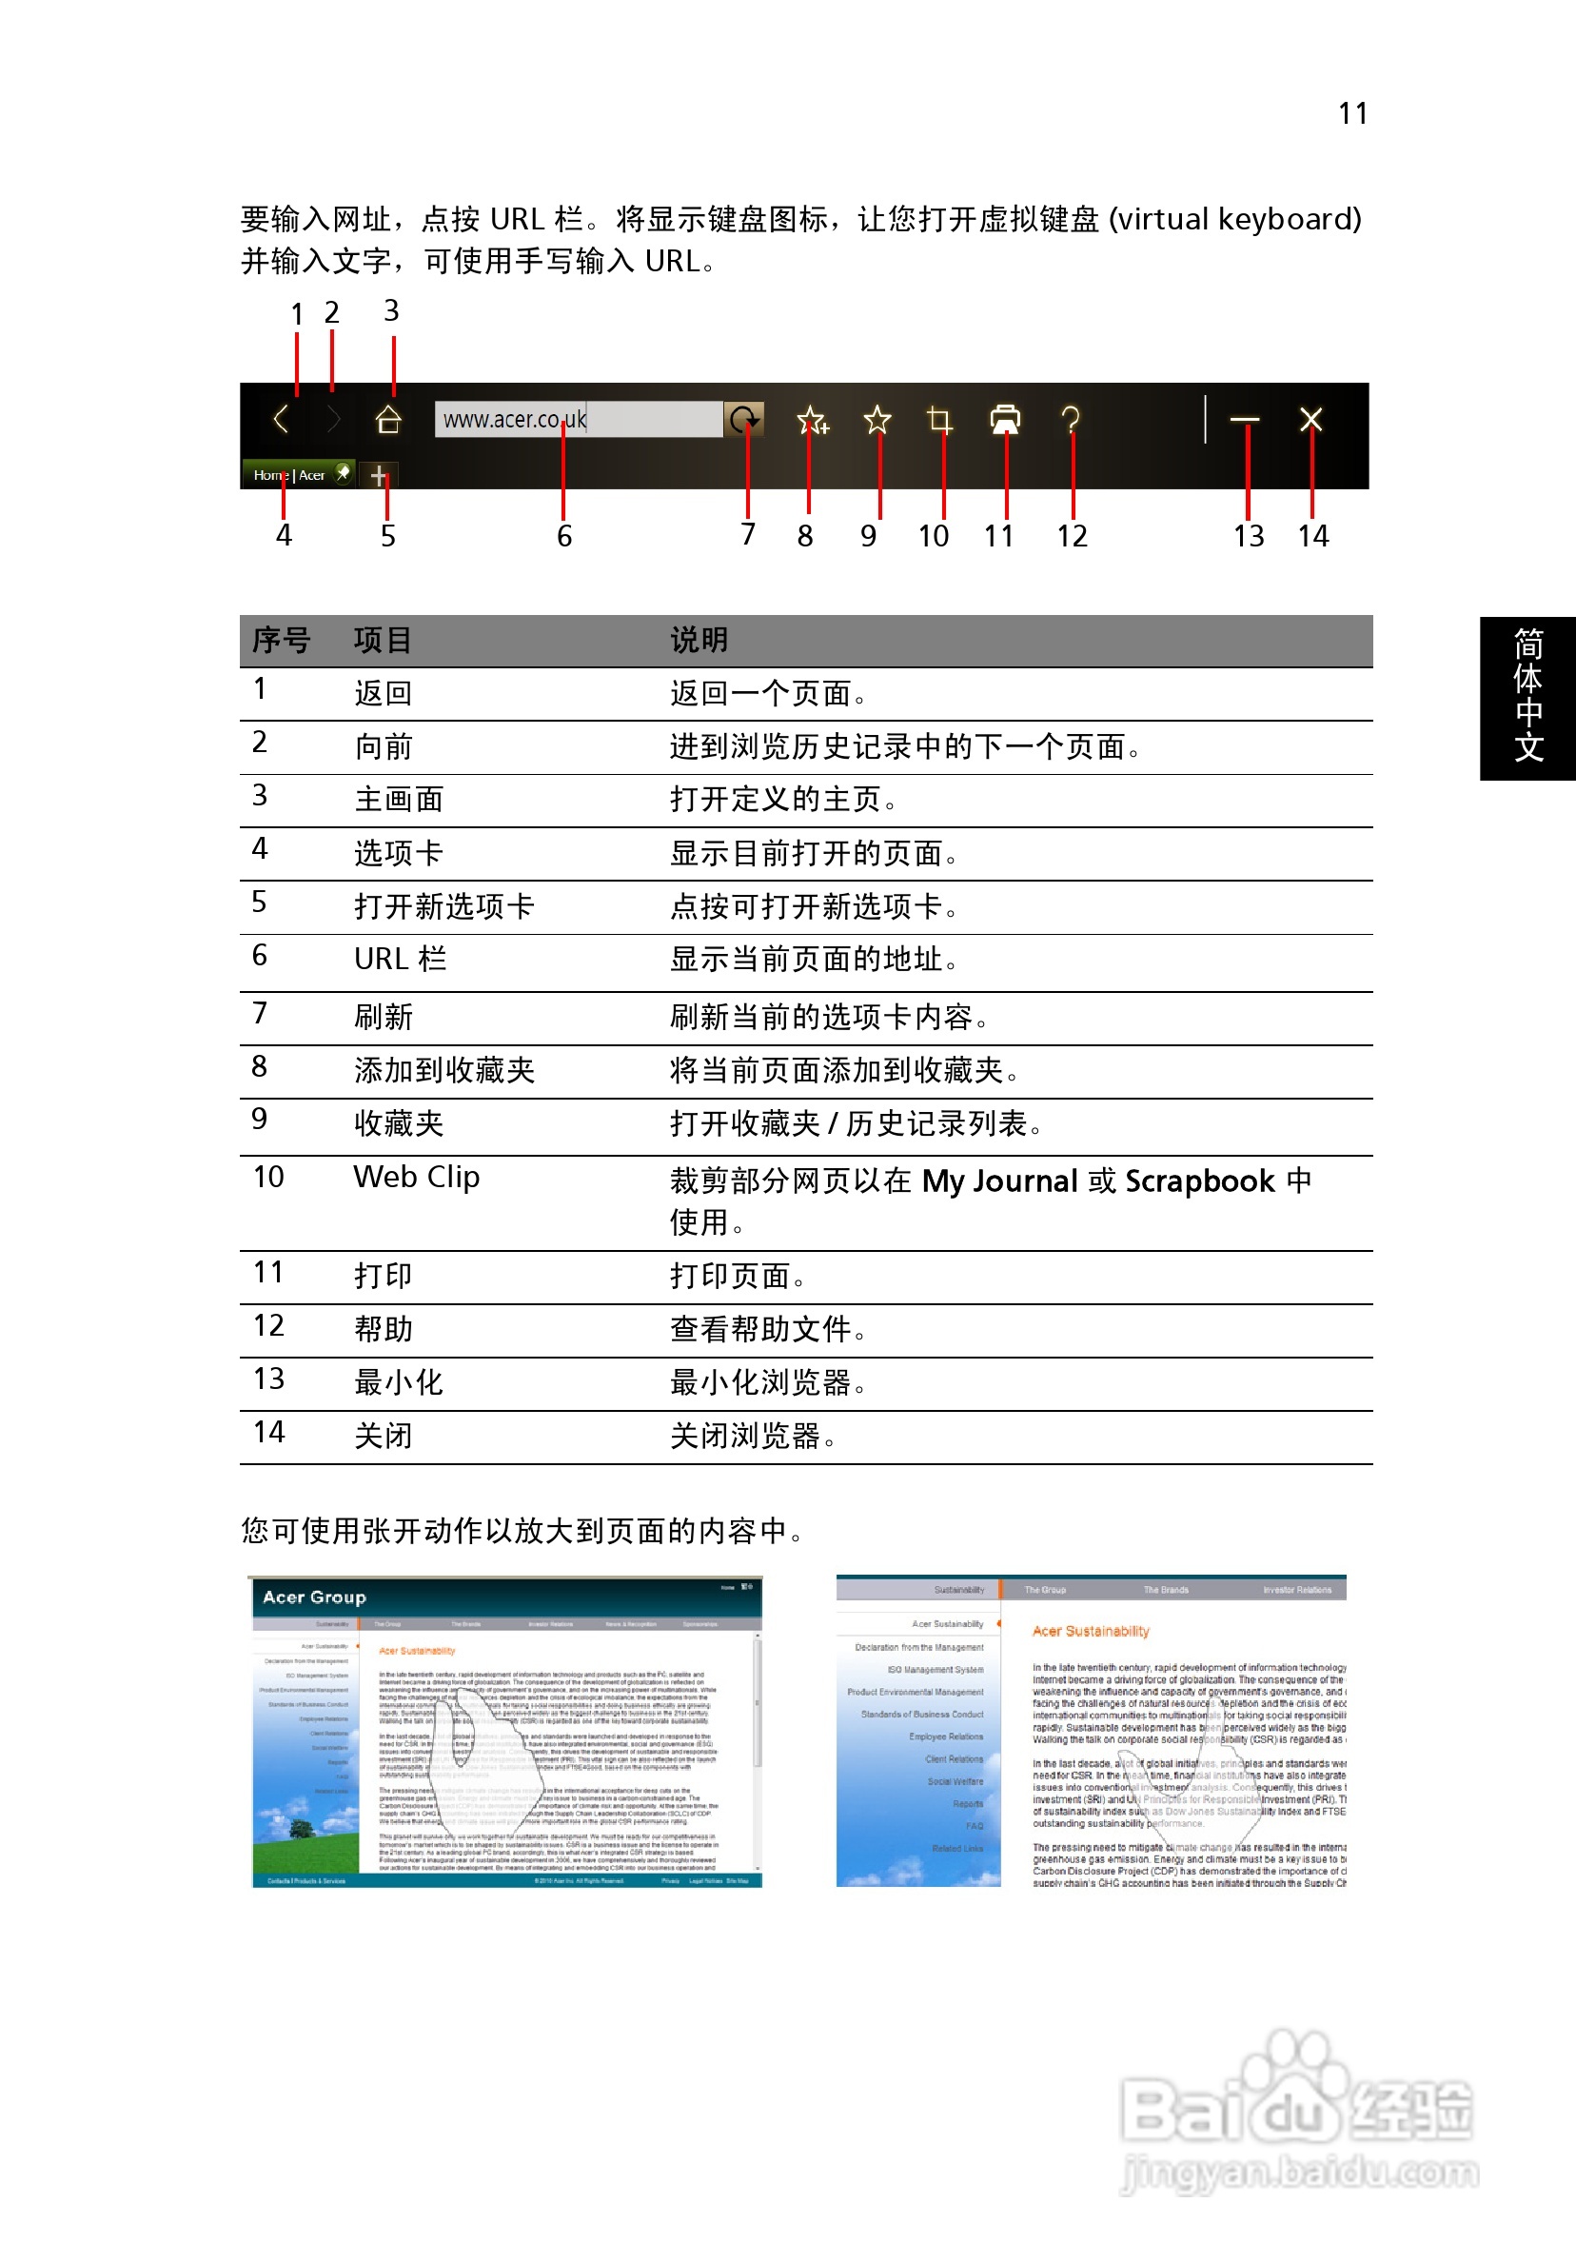Click the text 关闭浏览器。

(755, 1436)
